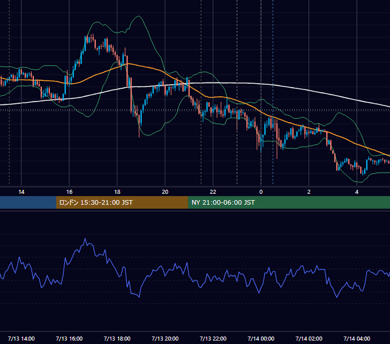The height and width of the screenshot is (344, 390).
Task: Click the 18 hour label on price chart axis
Action: (x=117, y=192)
